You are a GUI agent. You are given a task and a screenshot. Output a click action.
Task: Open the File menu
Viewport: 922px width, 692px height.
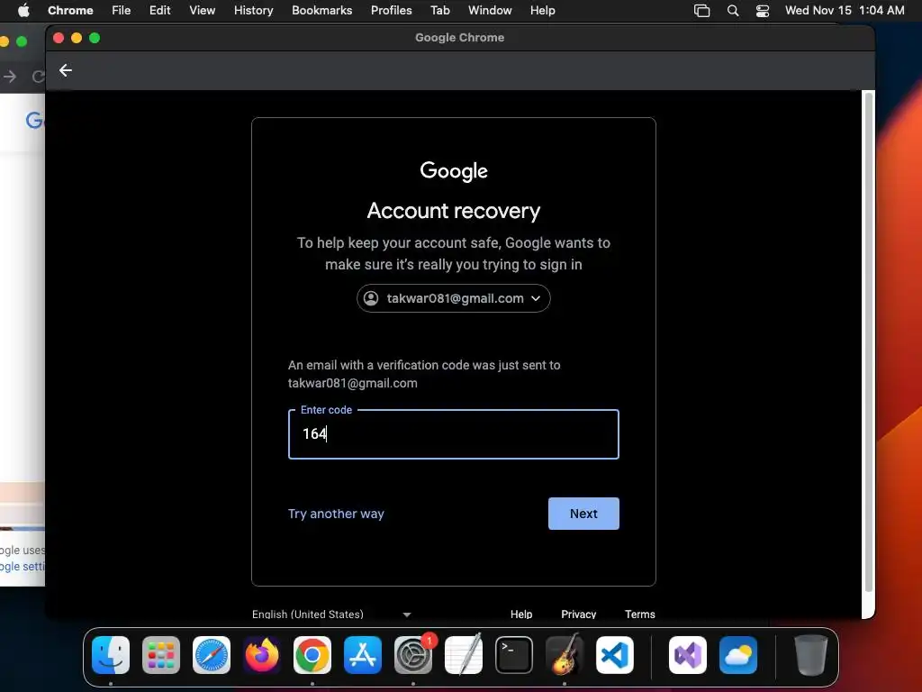coord(122,10)
